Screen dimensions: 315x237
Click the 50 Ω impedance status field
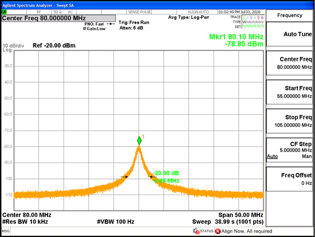pos(57,12)
